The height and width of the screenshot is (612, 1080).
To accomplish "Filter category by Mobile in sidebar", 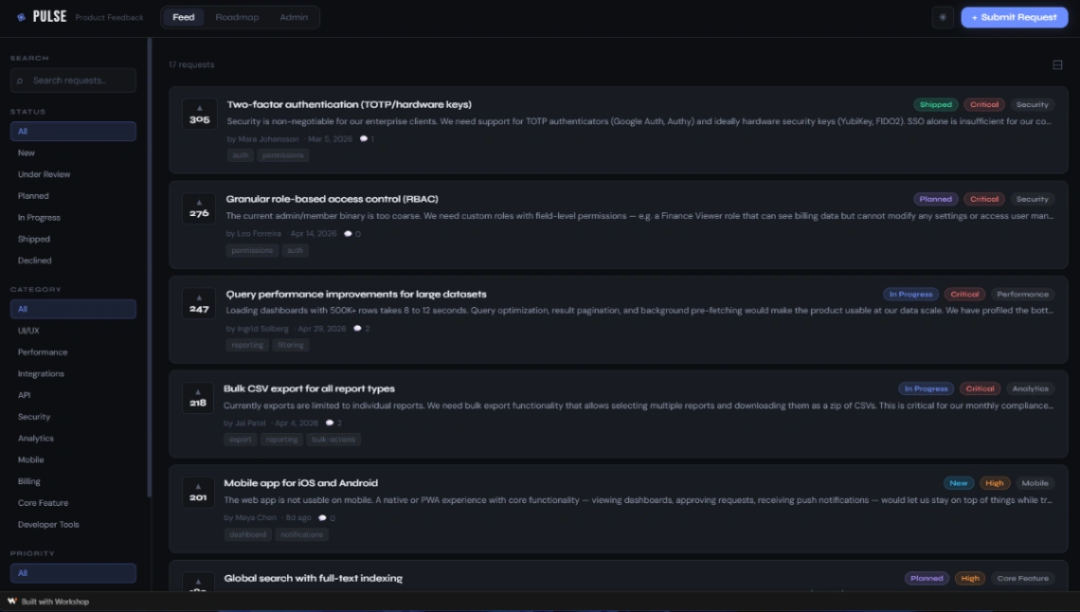I will pyautogui.click(x=73, y=459).
